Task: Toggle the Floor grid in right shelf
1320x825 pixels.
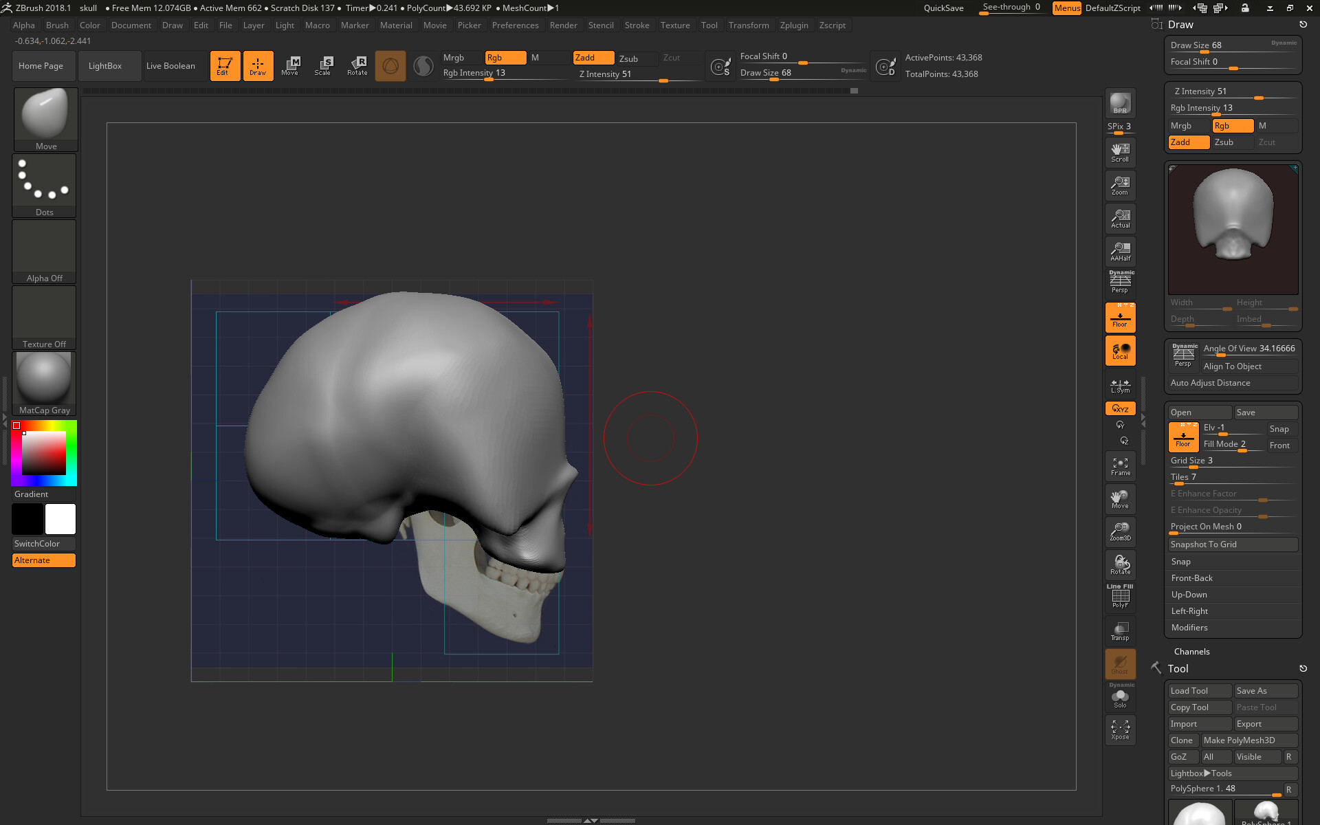Action: pos(1120,318)
